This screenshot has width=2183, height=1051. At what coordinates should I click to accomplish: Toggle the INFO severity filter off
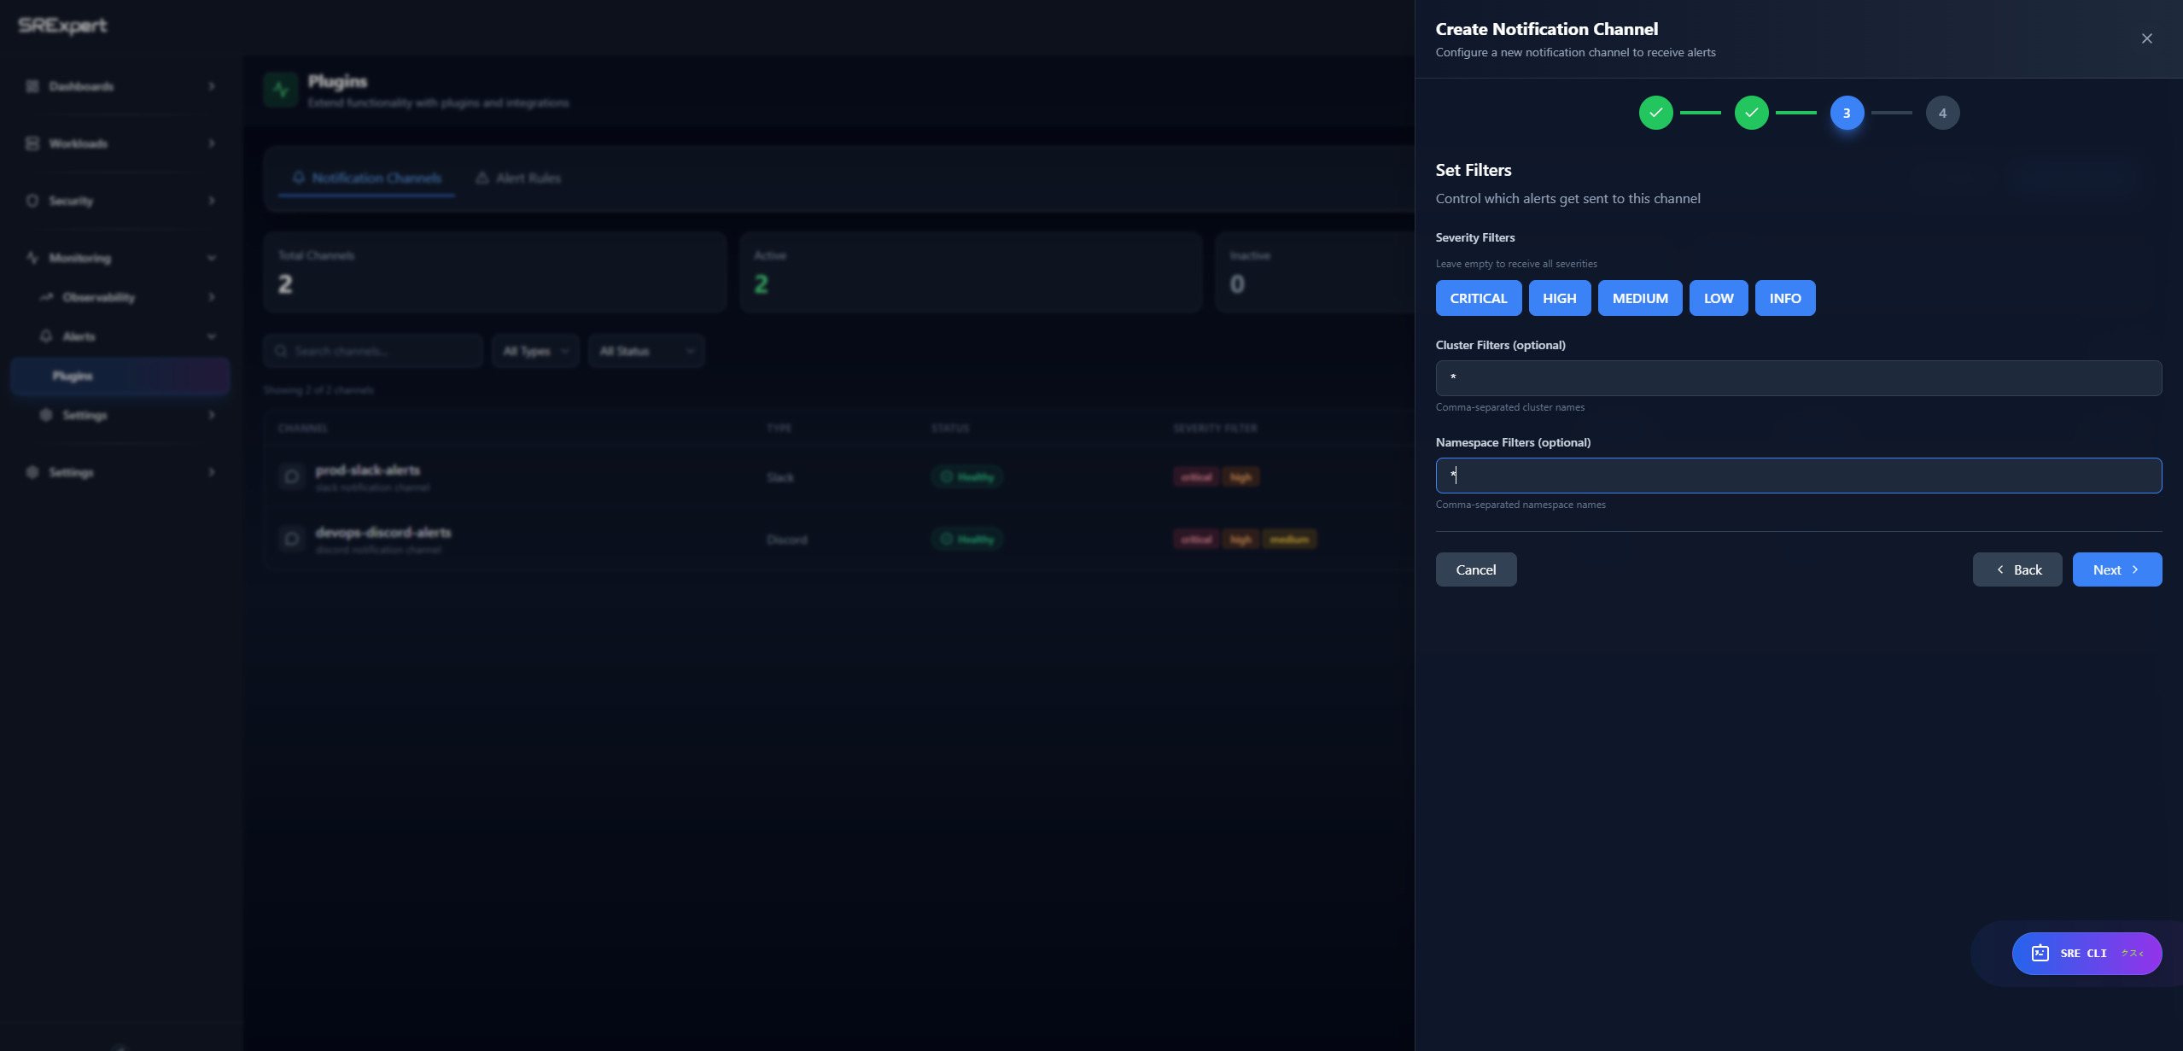(1784, 298)
